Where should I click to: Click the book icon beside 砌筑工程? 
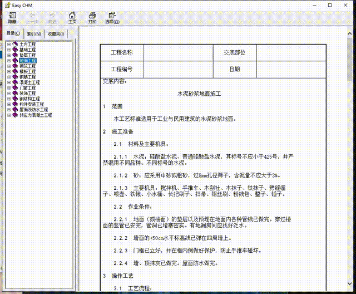[x=15, y=66]
